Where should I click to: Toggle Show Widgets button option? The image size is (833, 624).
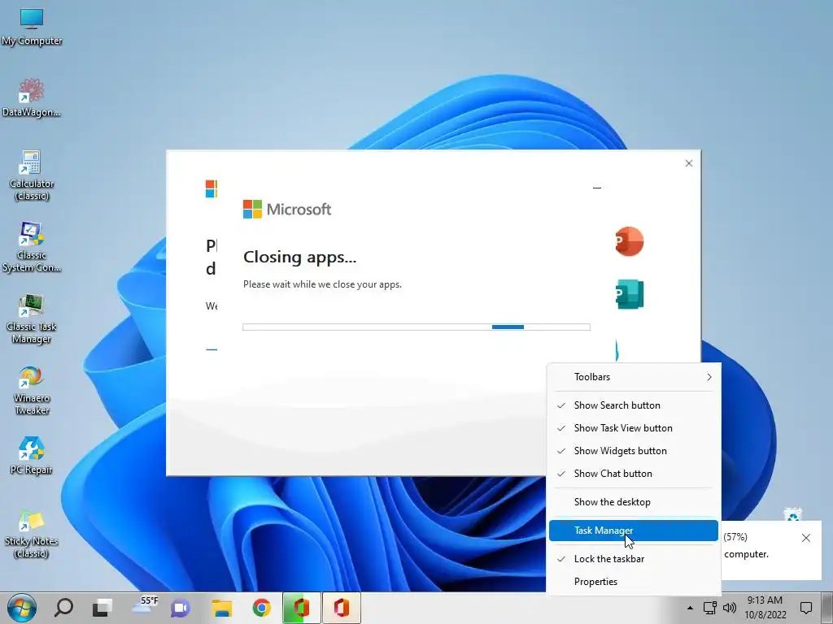634,451
